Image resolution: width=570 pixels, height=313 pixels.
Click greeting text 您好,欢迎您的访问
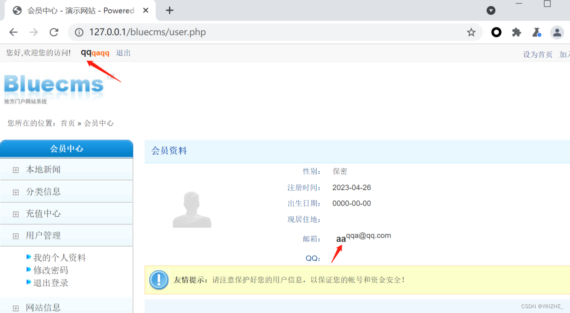pos(38,53)
